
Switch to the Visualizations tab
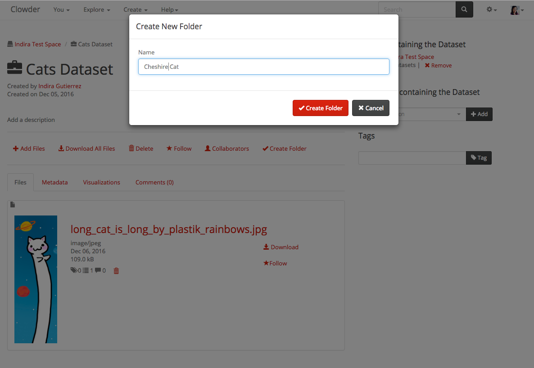click(x=101, y=182)
